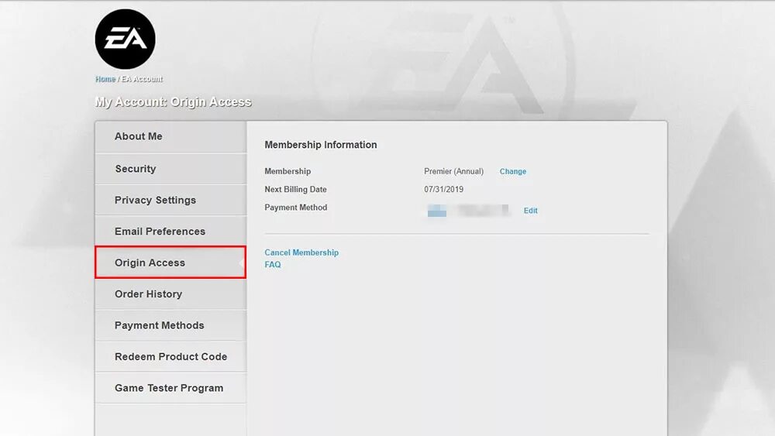Open the Privacy Settings tab
This screenshot has width=775, height=436.
click(x=170, y=200)
